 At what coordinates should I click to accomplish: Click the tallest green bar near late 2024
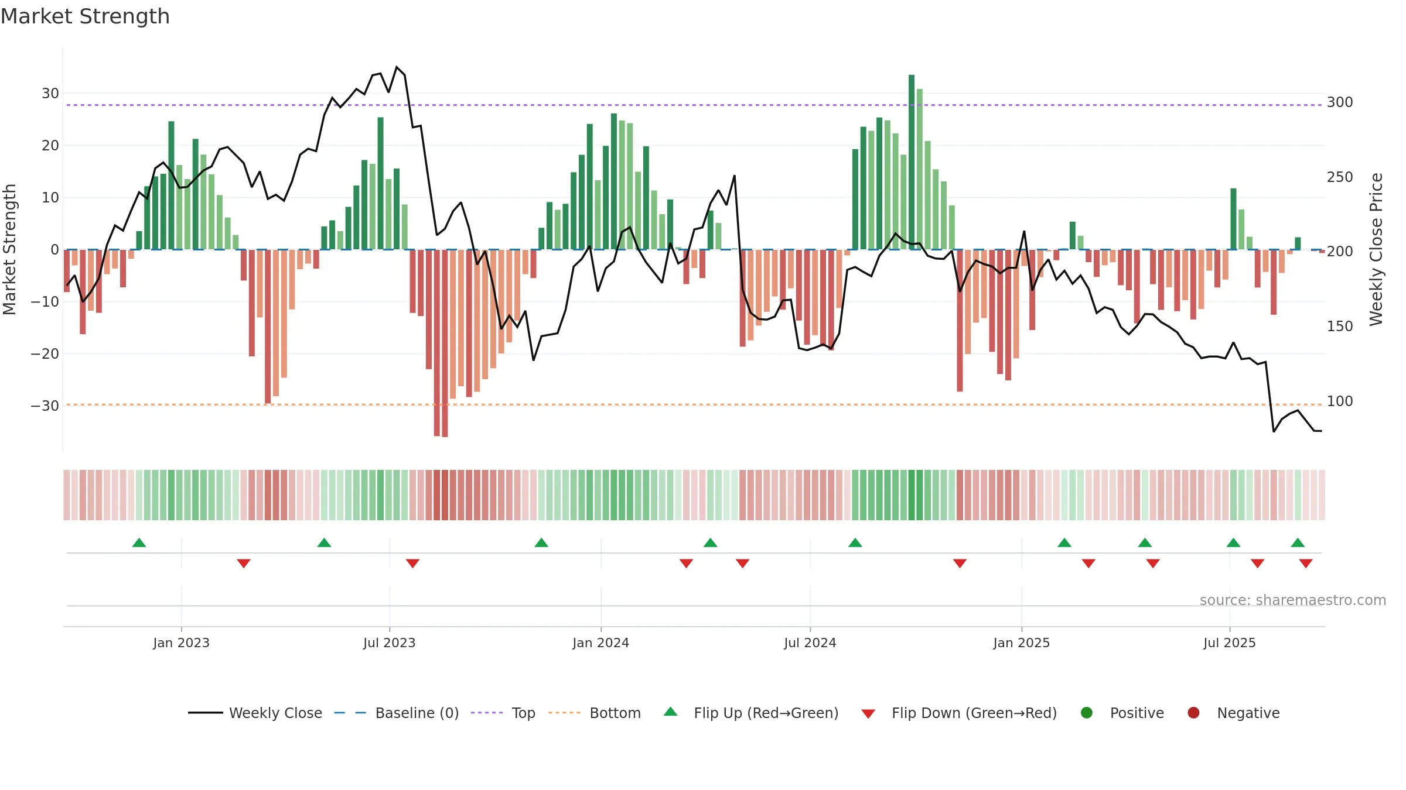pyautogui.click(x=912, y=162)
